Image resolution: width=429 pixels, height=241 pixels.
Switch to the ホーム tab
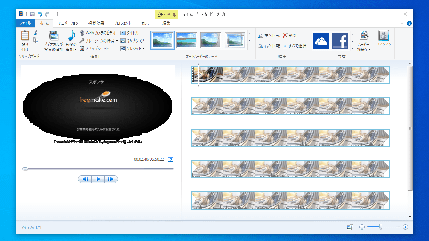(x=44, y=23)
